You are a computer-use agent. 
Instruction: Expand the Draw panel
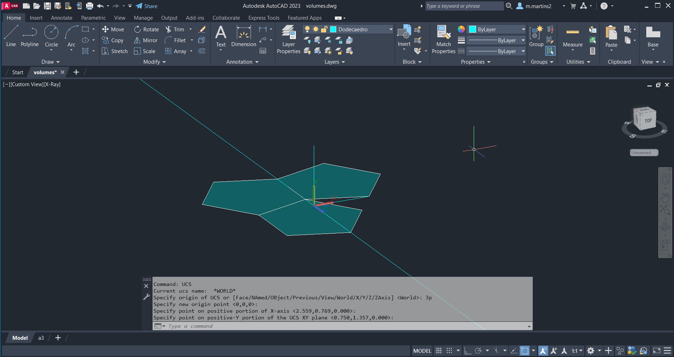coord(51,62)
